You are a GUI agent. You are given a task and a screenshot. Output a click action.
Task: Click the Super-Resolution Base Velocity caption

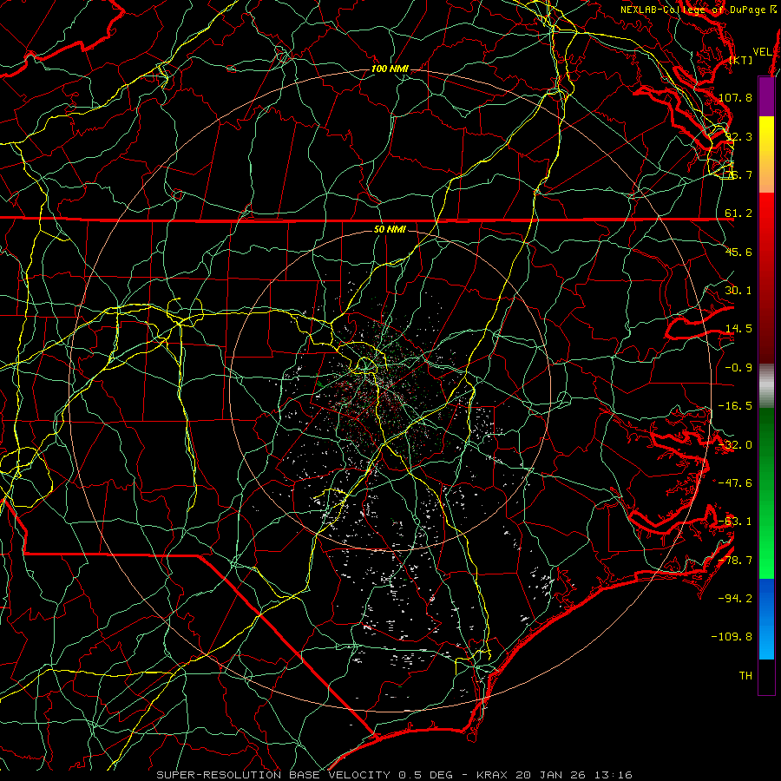[x=395, y=775]
